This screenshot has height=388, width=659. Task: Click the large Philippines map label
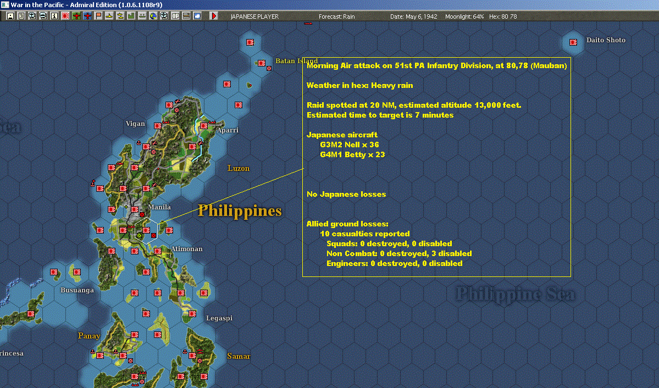[240, 210]
